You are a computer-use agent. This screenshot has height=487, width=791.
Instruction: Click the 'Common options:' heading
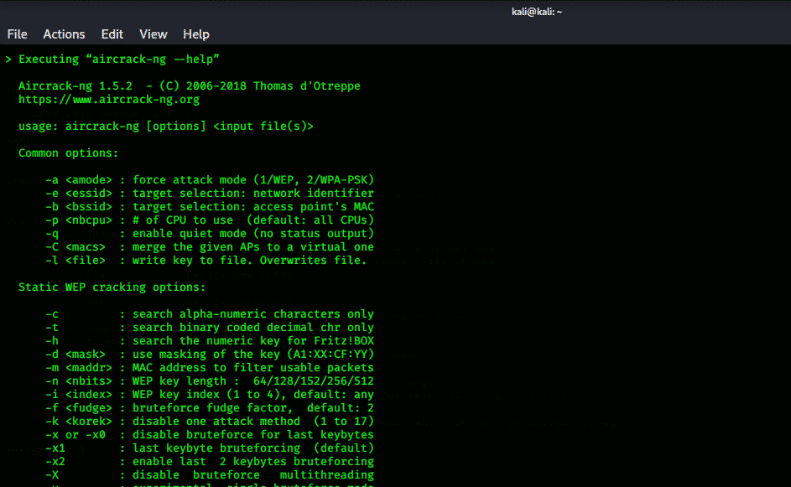pos(68,153)
